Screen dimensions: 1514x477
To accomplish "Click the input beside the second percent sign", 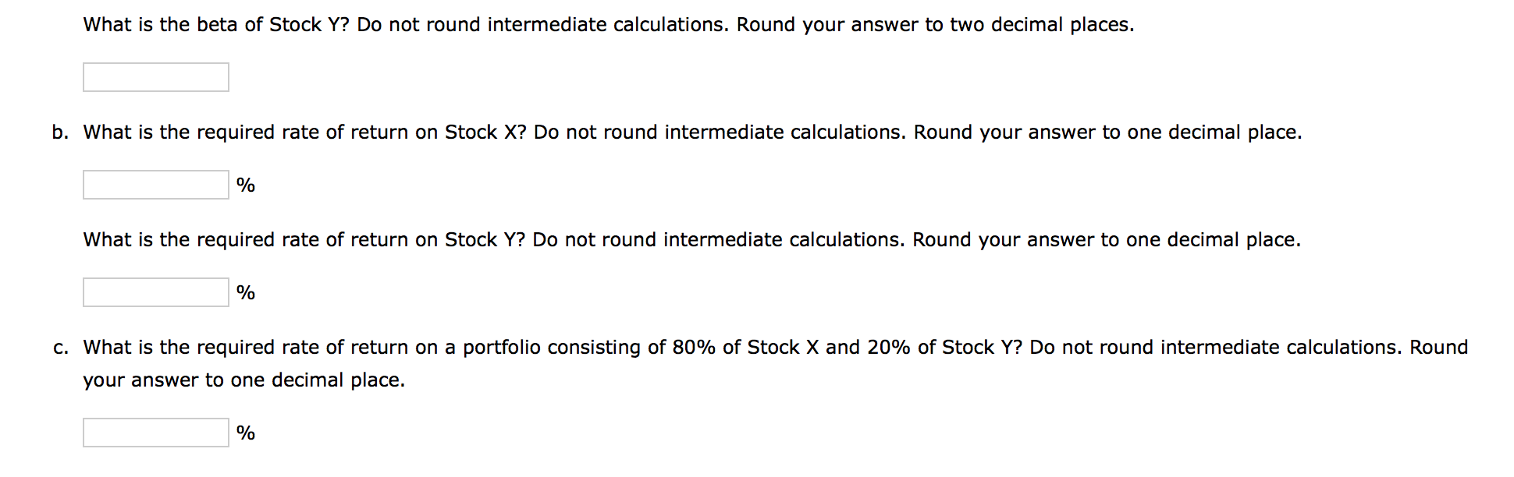I will coord(155,292).
